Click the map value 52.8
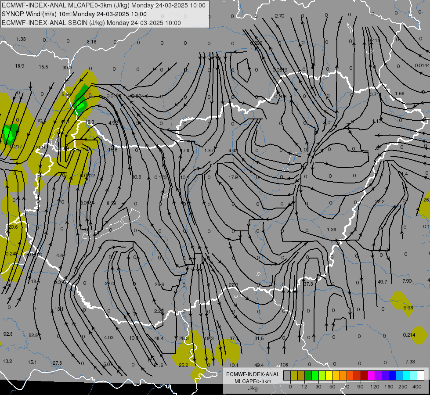 tap(33, 335)
